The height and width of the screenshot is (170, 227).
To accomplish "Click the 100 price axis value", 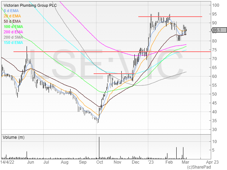I will 216,5.
